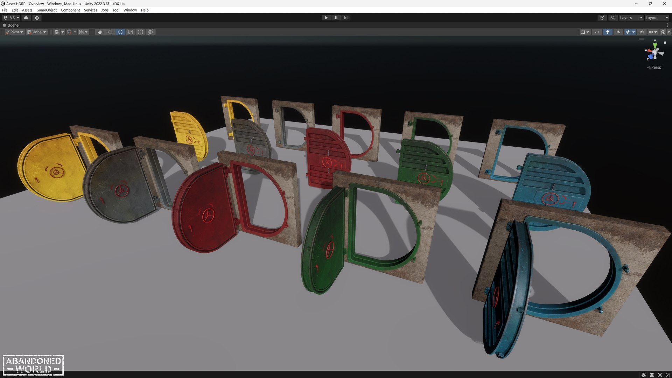Select the large red hatch door

(205, 208)
